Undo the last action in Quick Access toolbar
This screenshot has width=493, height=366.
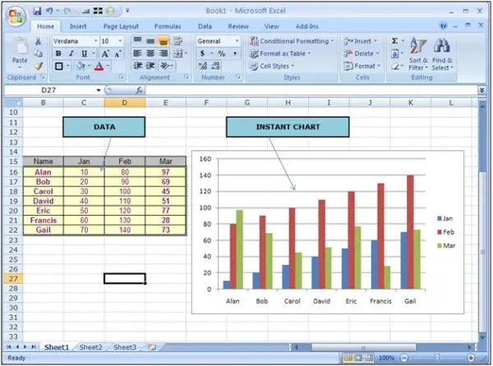click(x=49, y=11)
